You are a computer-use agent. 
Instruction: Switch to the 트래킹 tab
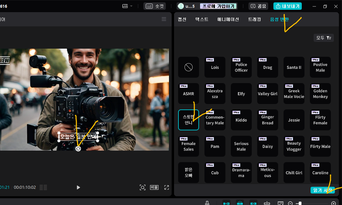(x=254, y=19)
